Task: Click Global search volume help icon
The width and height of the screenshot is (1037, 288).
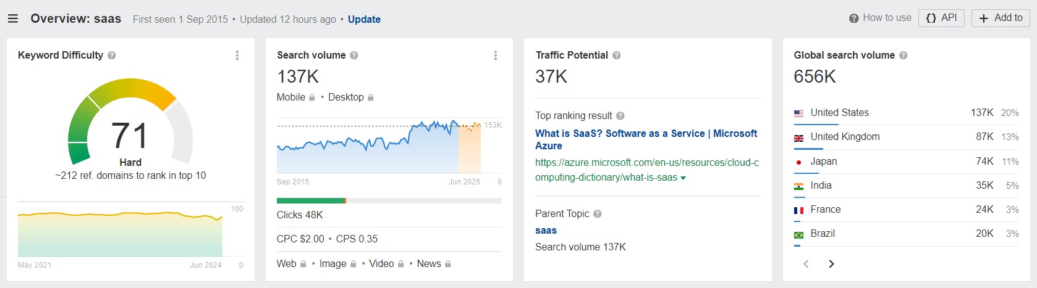Action: (x=903, y=56)
